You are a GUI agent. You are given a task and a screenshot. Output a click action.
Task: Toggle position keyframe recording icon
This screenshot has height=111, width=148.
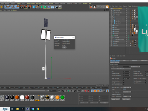point(92,91)
